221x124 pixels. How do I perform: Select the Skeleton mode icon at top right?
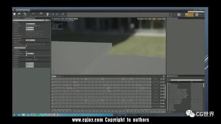[x=171, y=15]
